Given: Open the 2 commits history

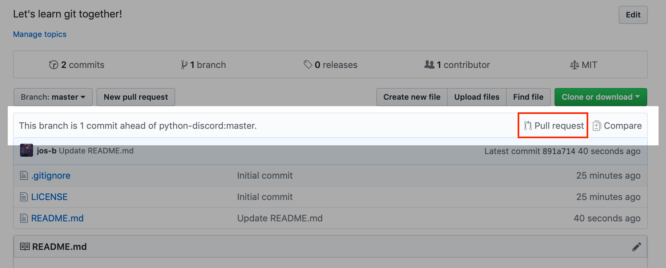Looking at the screenshot, I should pyautogui.click(x=77, y=65).
